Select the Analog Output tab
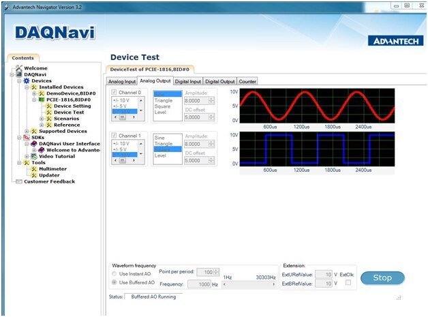Screen dimensions: 428x317 [x=155, y=80]
